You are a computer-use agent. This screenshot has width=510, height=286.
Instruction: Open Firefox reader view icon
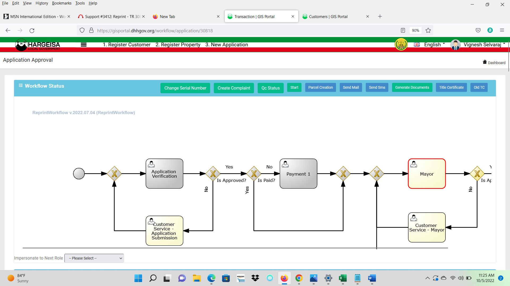pyautogui.click(x=403, y=30)
